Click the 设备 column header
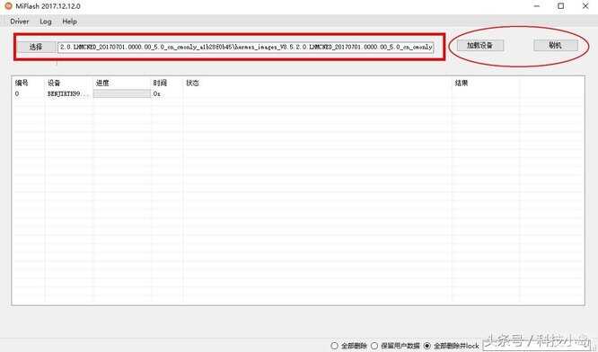 click(54, 83)
